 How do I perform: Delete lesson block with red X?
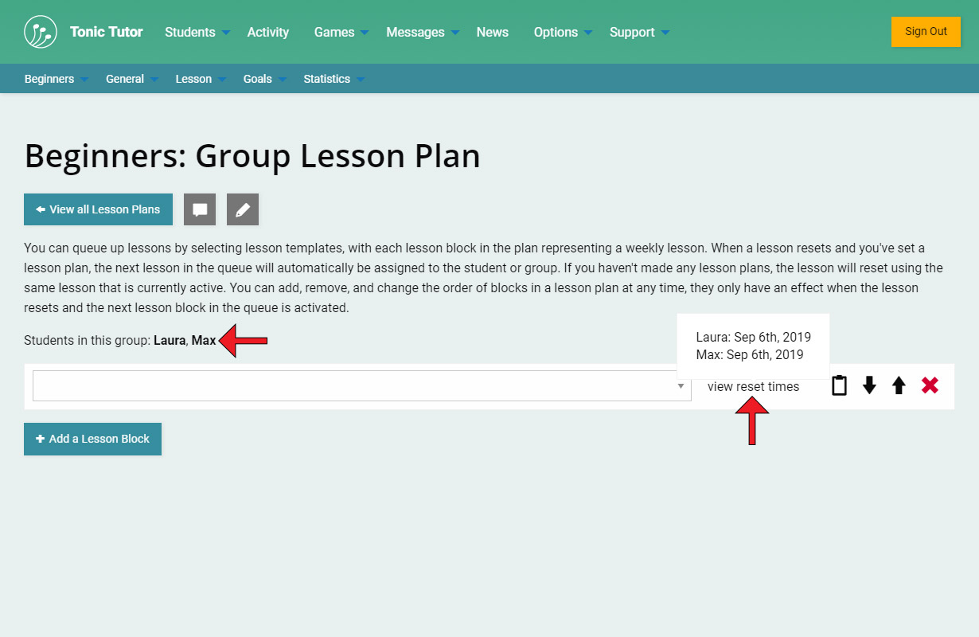pyautogui.click(x=930, y=386)
